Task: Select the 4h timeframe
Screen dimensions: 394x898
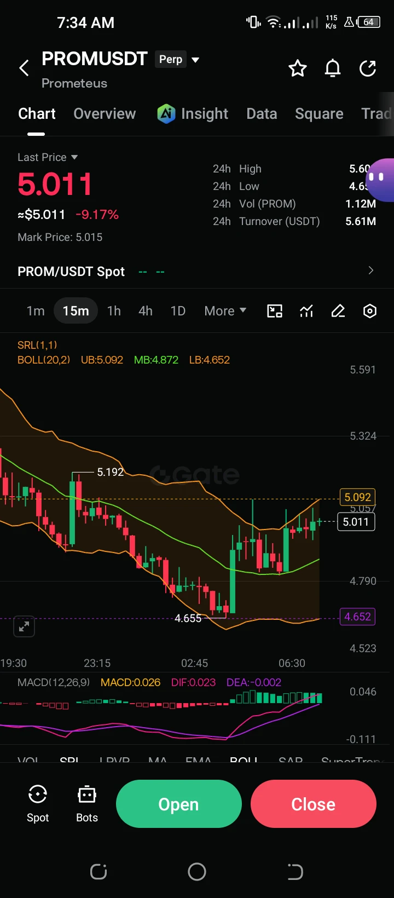Action: pyautogui.click(x=146, y=311)
